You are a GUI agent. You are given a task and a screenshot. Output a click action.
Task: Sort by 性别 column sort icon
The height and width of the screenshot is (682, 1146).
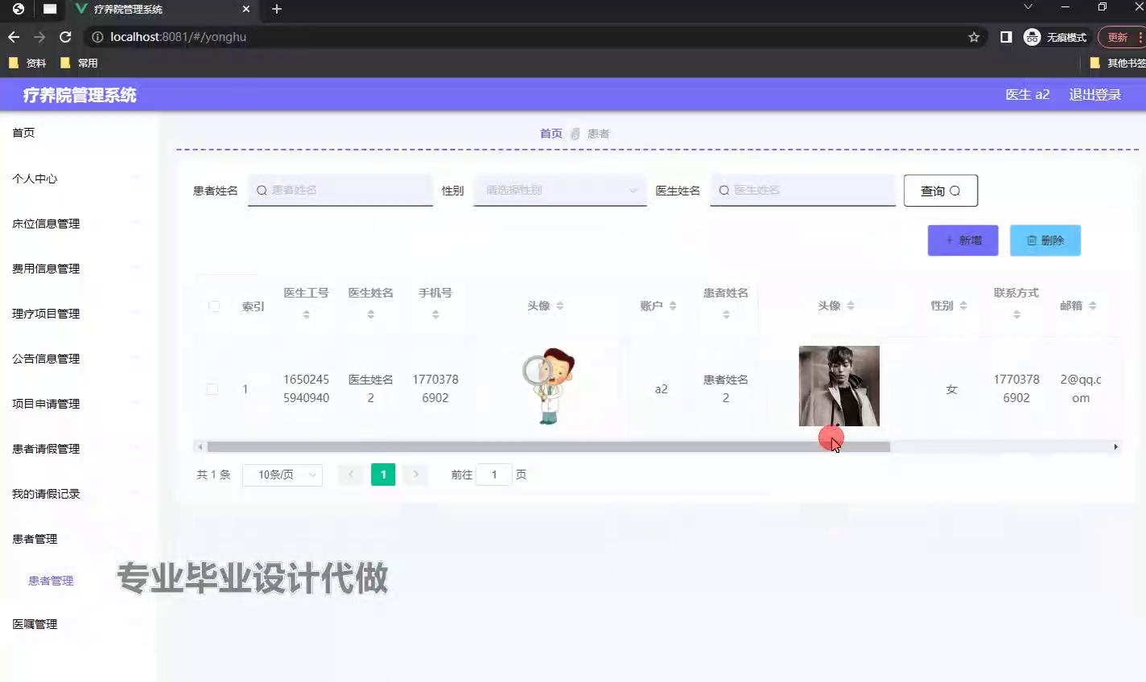(963, 306)
